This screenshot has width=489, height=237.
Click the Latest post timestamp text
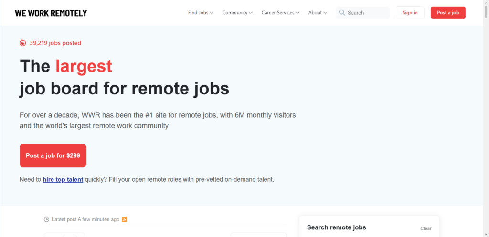[x=85, y=219]
